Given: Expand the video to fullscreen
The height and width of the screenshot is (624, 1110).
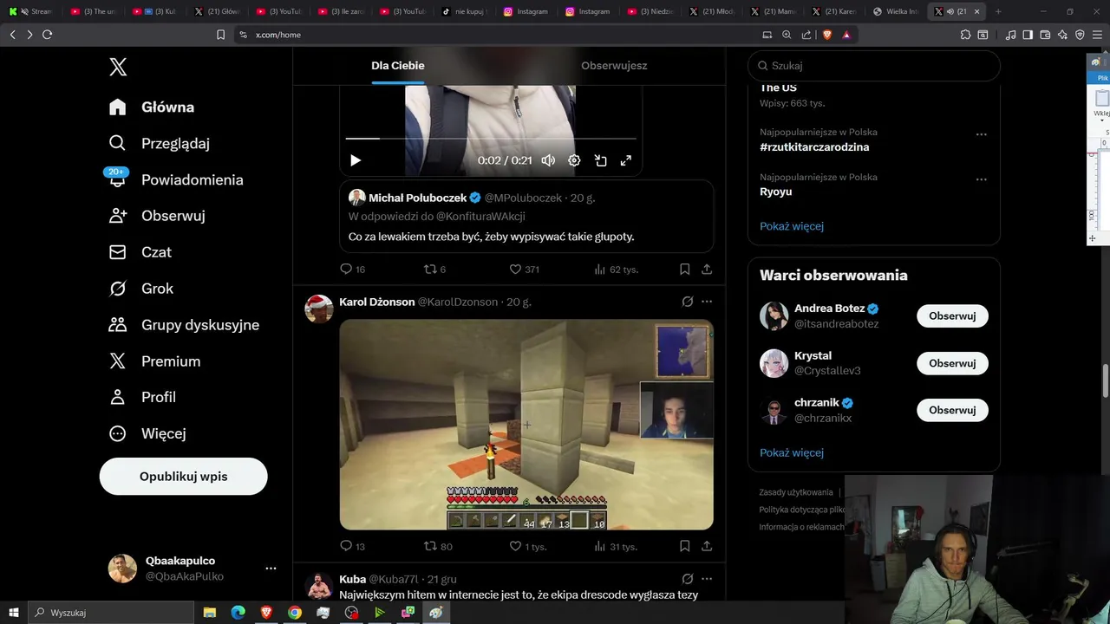Looking at the screenshot, I should click(625, 160).
